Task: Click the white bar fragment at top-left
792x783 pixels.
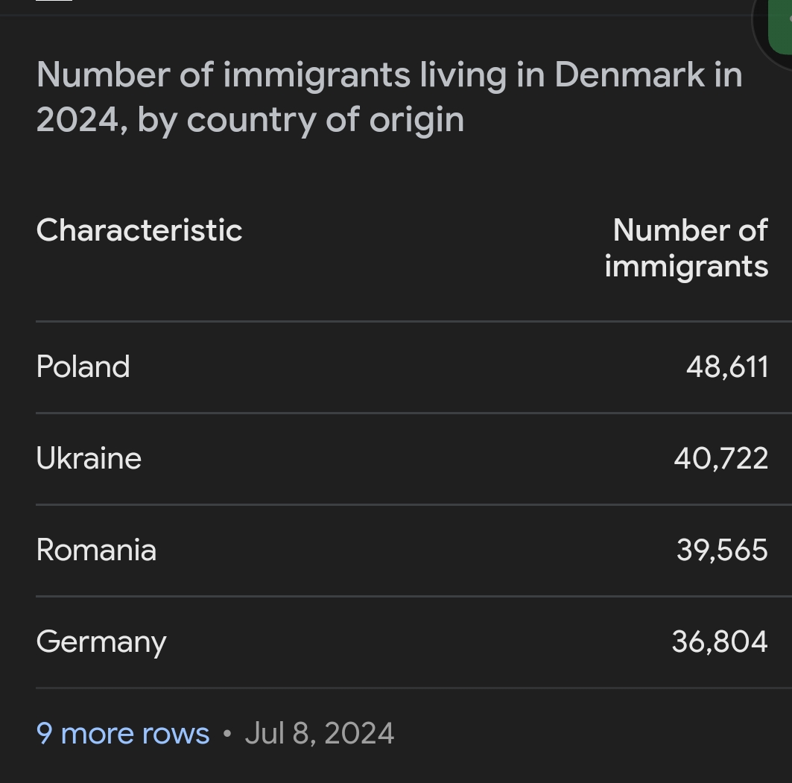Action: [54, 1]
